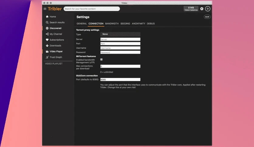Click the Settings page heading

tap(83, 17)
